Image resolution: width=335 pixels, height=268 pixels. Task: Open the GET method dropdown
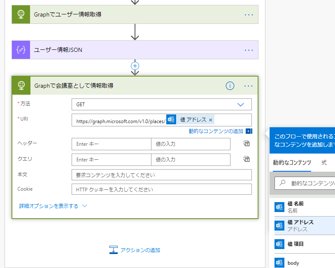[240, 104]
